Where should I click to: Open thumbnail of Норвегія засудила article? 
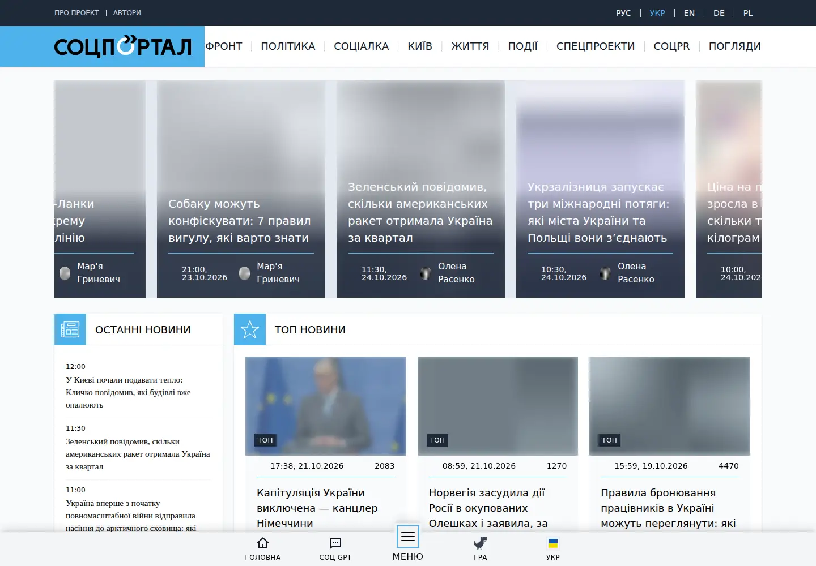tap(498, 406)
